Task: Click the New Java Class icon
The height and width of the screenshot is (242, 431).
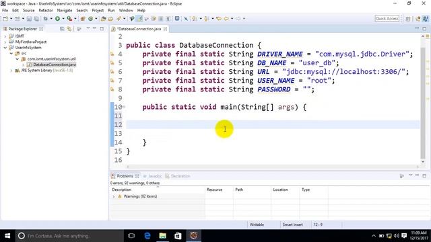Action: click(x=90, y=19)
